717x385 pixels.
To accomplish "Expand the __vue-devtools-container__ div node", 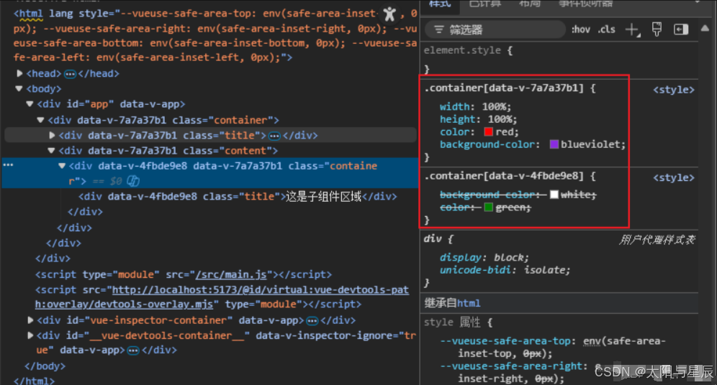I will coord(30,335).
